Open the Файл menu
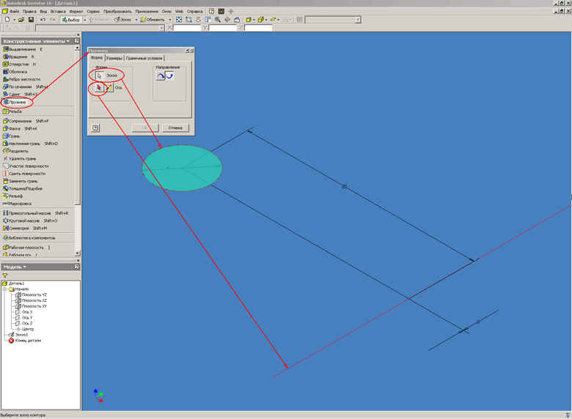 coord(14,11)
